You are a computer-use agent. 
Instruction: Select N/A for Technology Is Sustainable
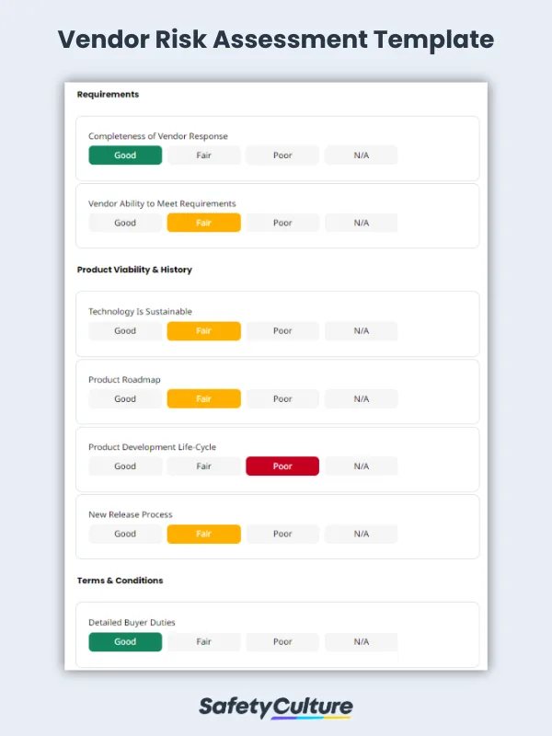coord(361,330)
